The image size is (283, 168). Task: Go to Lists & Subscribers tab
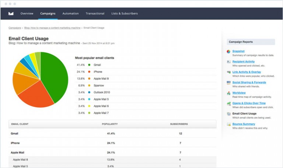tap(124, 14)
